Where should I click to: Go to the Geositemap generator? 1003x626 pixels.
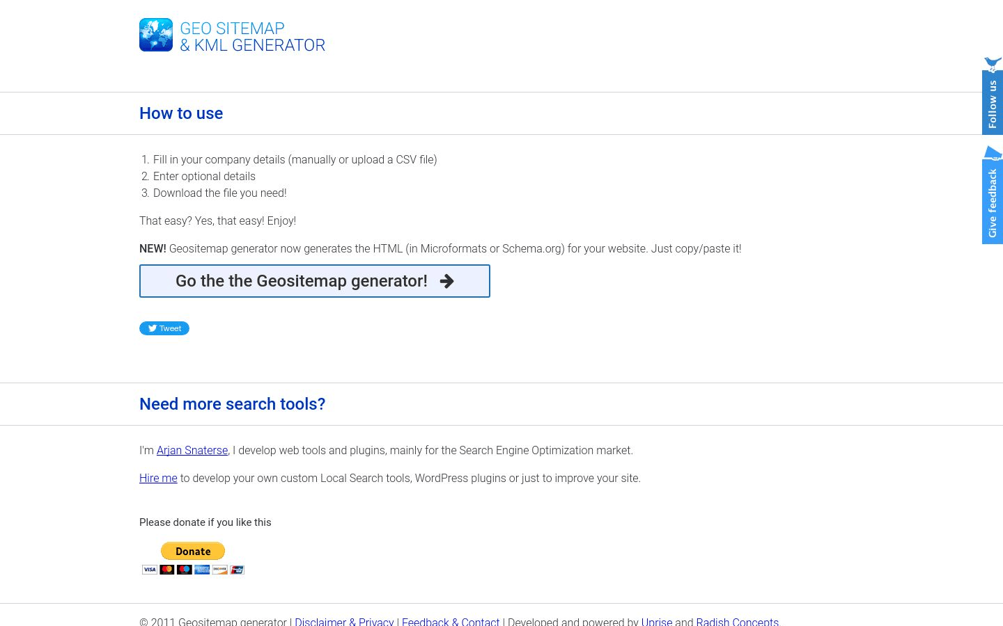tap(315, 281)
